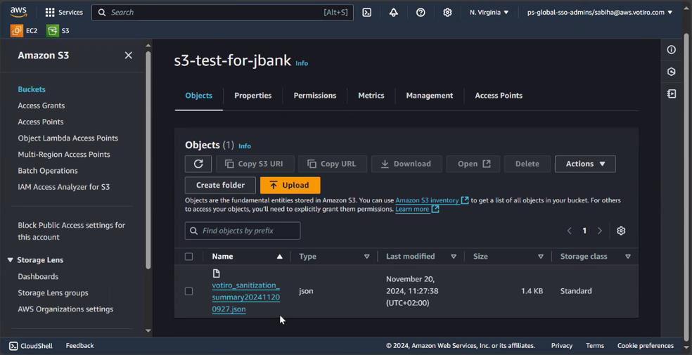Click the file icon above the json object

(x=217, y=273)
